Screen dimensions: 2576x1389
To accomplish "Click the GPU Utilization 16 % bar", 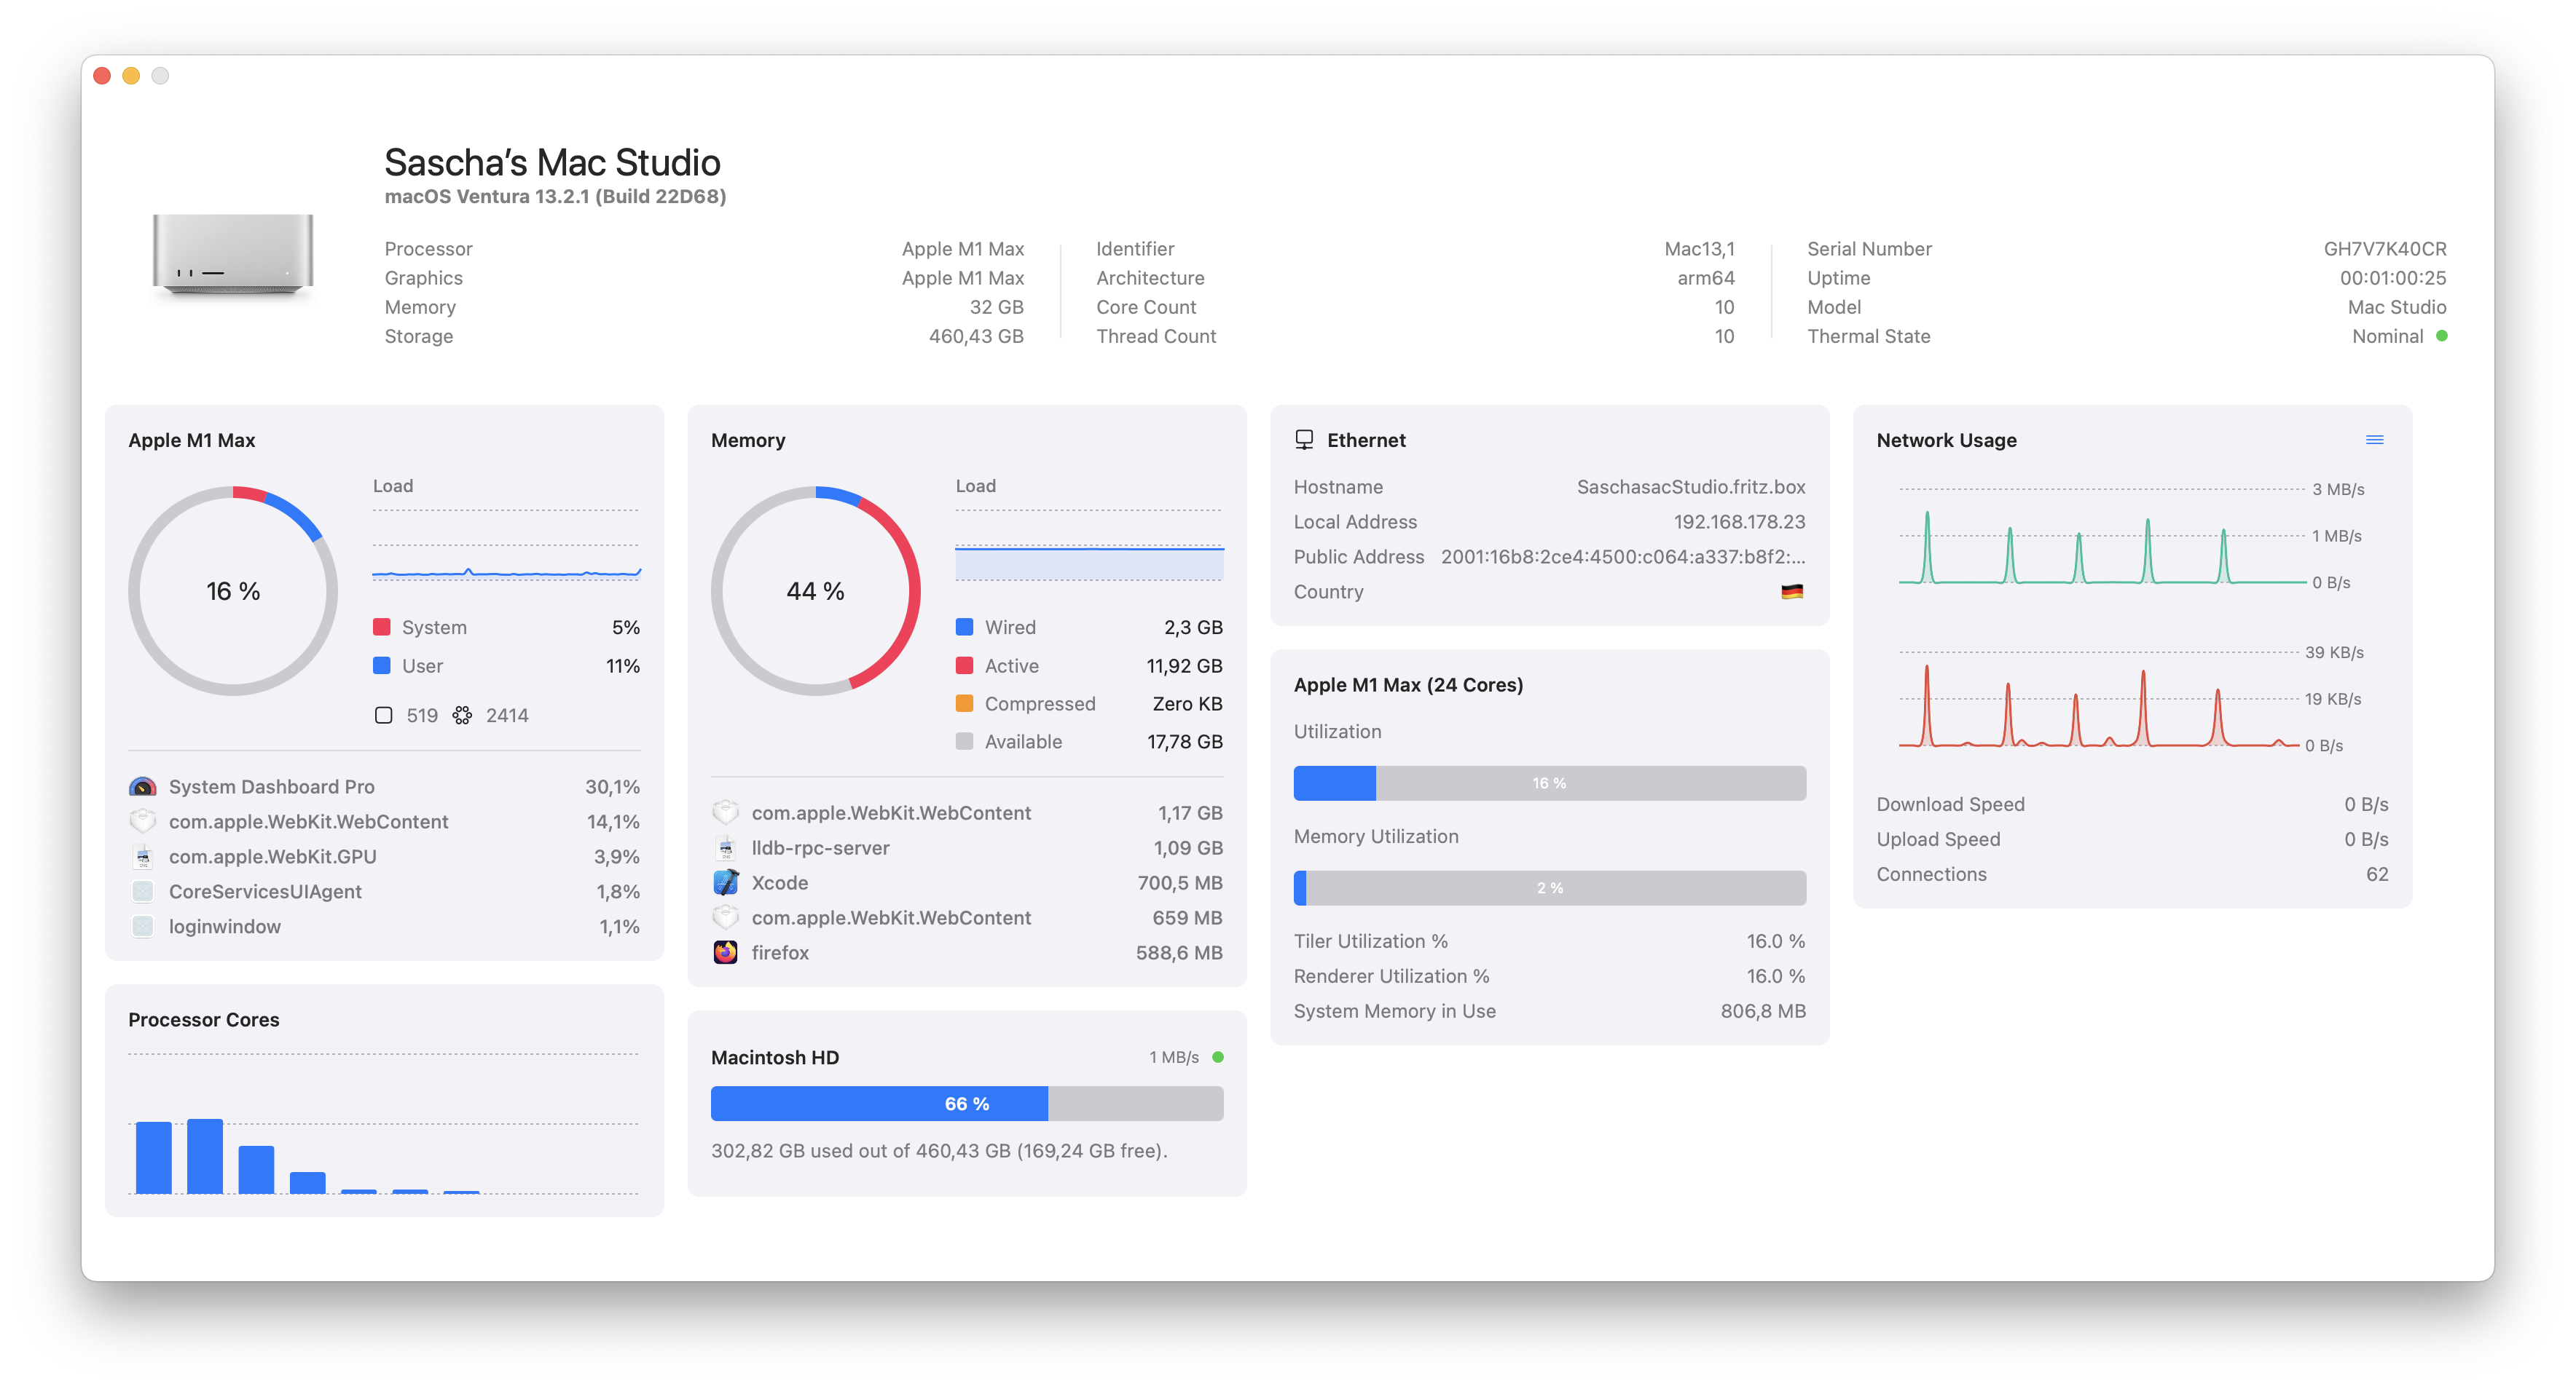I will [1550, 783].
